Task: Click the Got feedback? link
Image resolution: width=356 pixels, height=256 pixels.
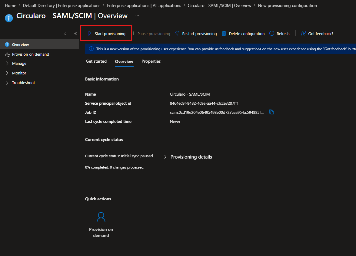Action: point(321,34)
